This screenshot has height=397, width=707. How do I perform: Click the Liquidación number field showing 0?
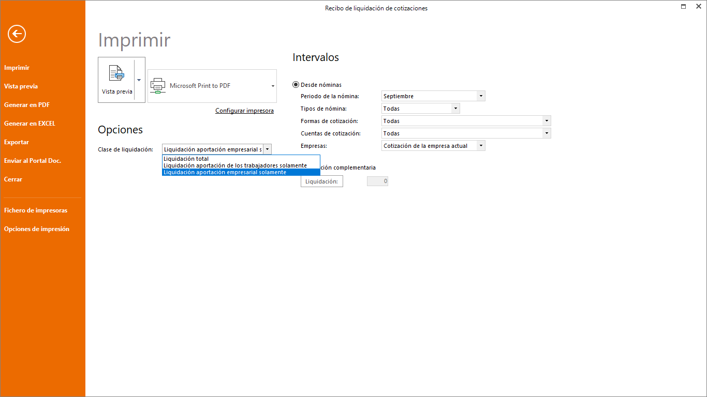(377, 181)
